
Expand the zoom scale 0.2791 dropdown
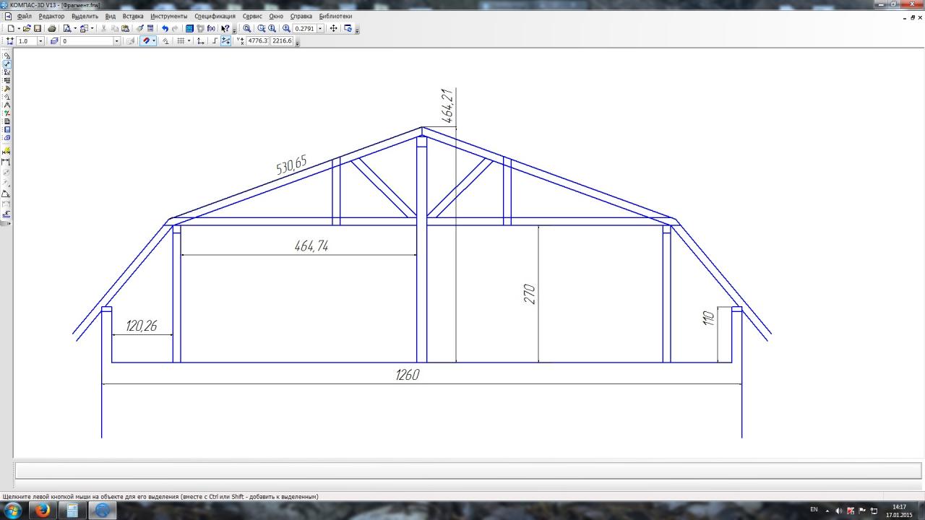(x=320, y=29)
